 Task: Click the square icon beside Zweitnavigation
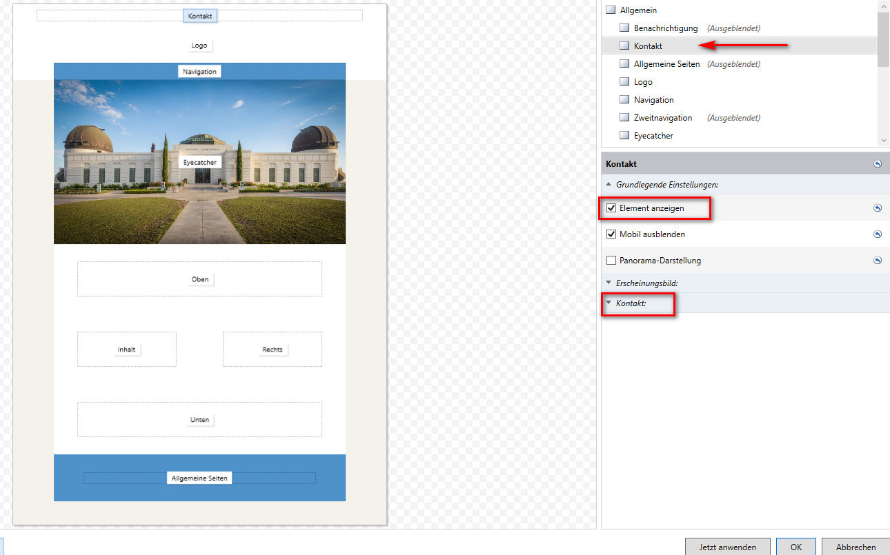(x=624, y=118)
